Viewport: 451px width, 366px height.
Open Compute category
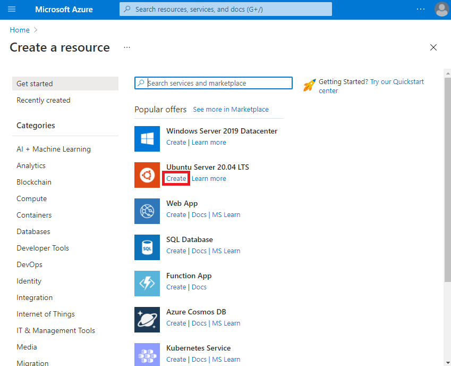(32, 199)
